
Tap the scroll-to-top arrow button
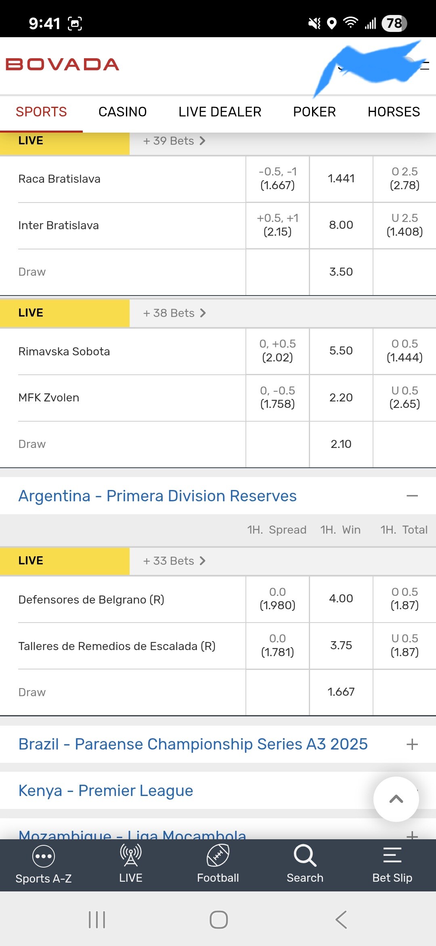(396, 799)
